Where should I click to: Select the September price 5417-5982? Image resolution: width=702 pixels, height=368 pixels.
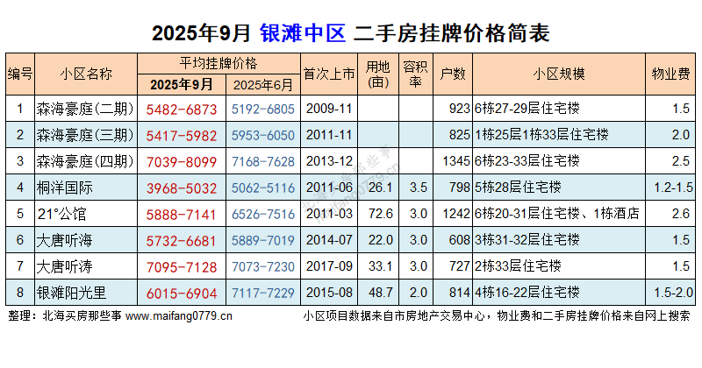(x=182, y=136)
